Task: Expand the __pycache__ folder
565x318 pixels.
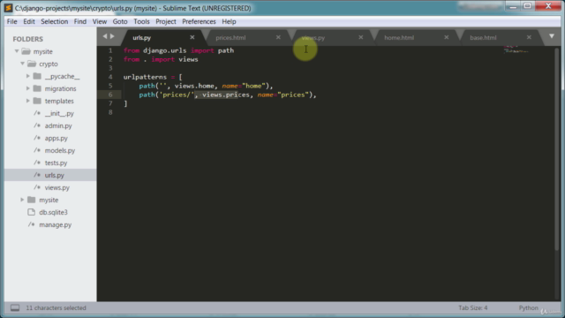Action: coord(28,76)
